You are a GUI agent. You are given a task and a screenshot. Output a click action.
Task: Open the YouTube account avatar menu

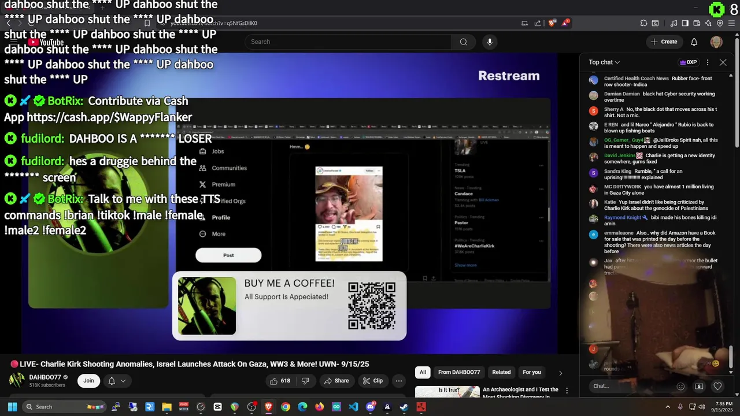(716, 42)
